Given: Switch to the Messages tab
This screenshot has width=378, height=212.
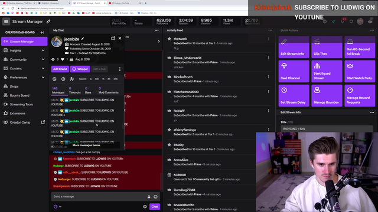Looking at the screenshot, I should pyautogui.click(x=58, y=90).
